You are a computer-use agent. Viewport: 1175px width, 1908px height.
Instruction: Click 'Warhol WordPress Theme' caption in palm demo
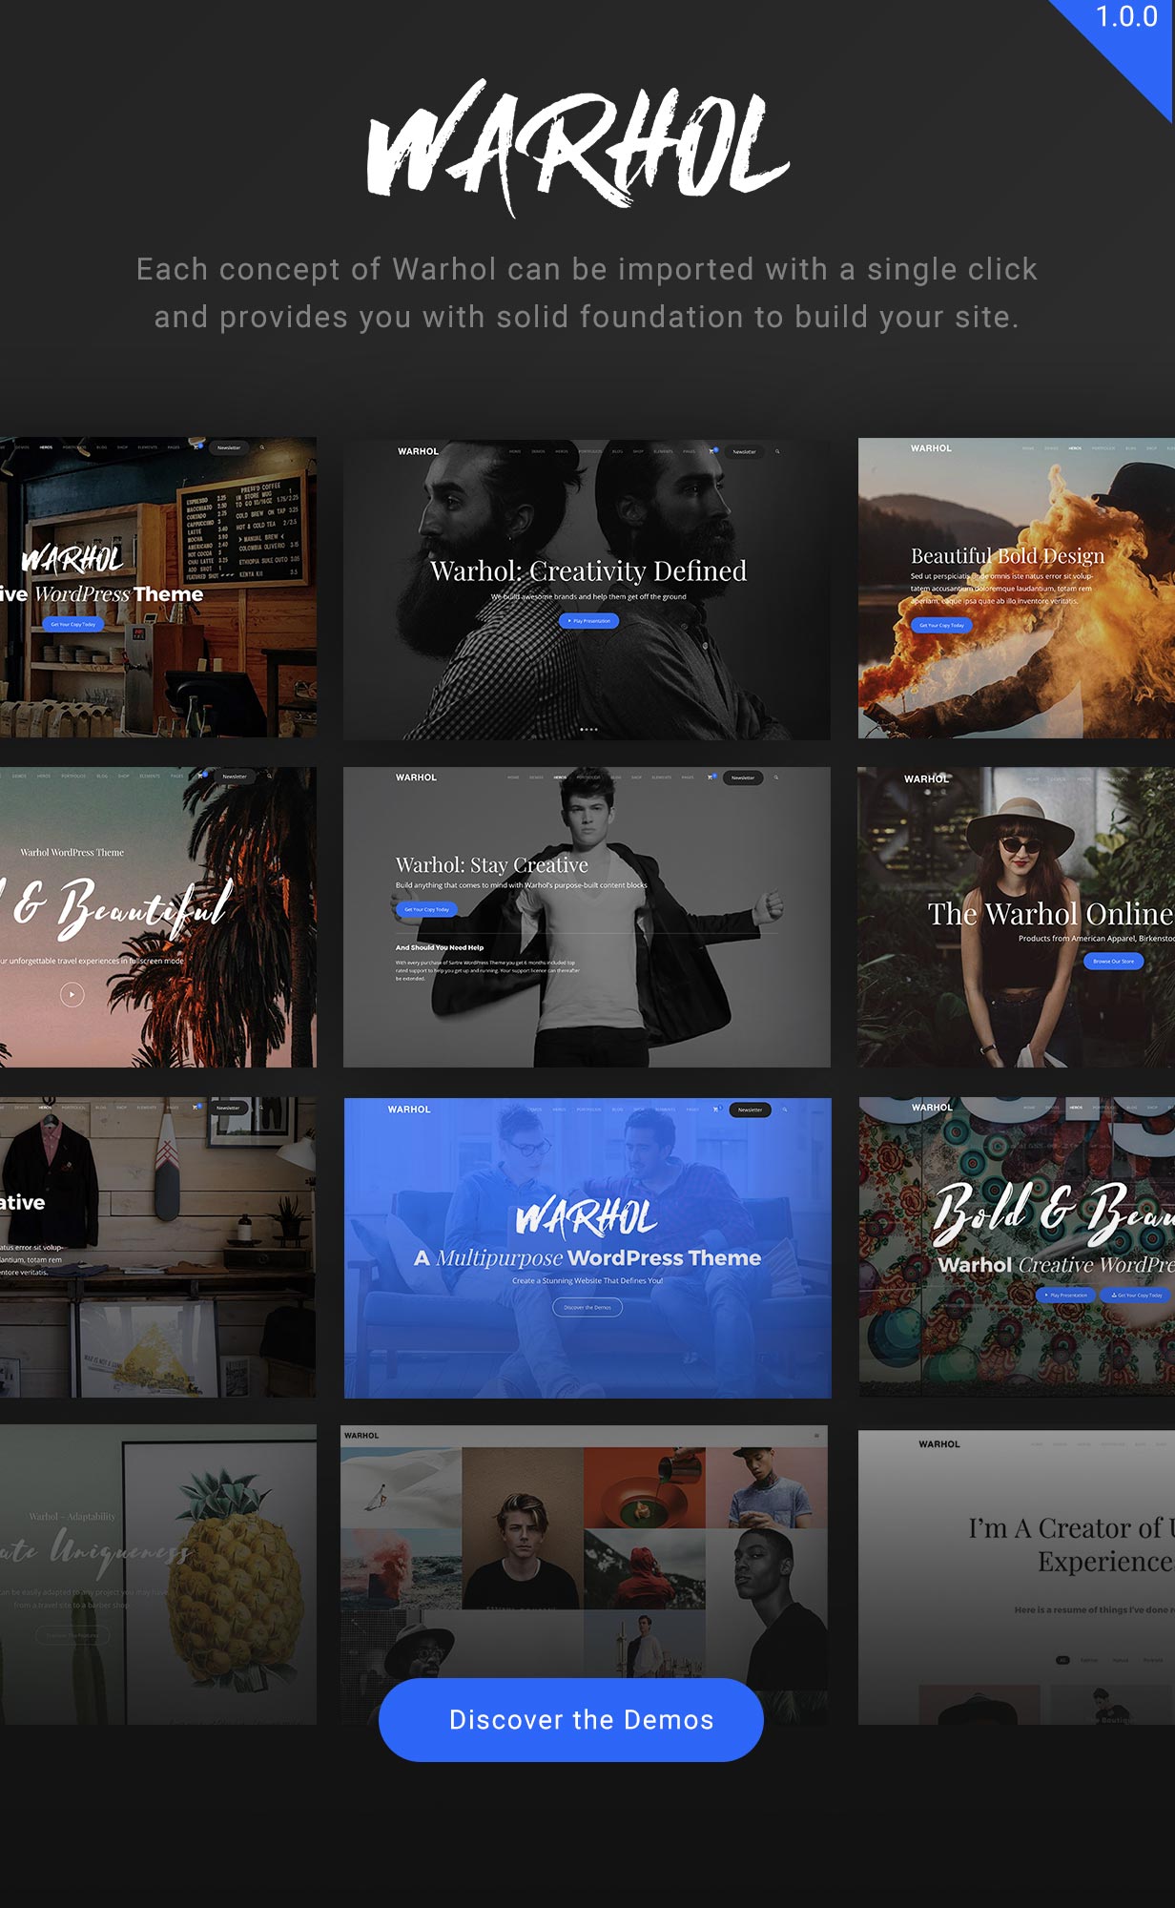(72, 852)
